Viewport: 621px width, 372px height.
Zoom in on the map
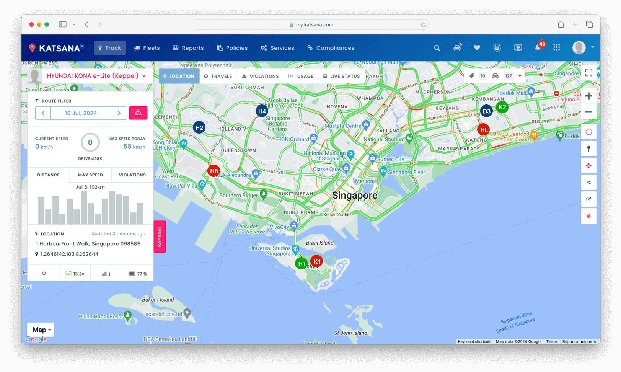pyautogui.click(x=588, y=96)
